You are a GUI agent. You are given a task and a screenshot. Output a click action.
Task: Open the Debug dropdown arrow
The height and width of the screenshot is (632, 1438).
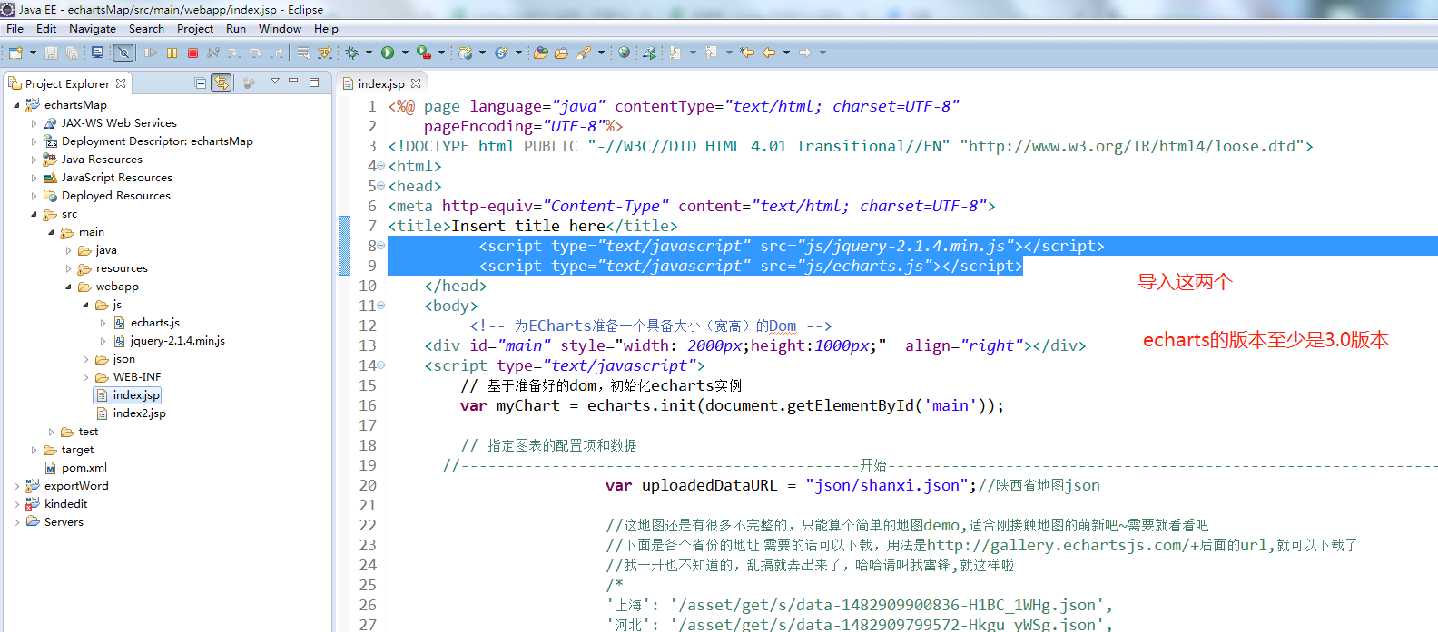369,53
